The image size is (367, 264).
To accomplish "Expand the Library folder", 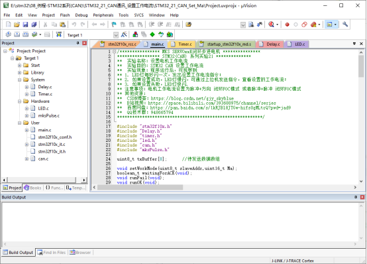I will (19, 72).
